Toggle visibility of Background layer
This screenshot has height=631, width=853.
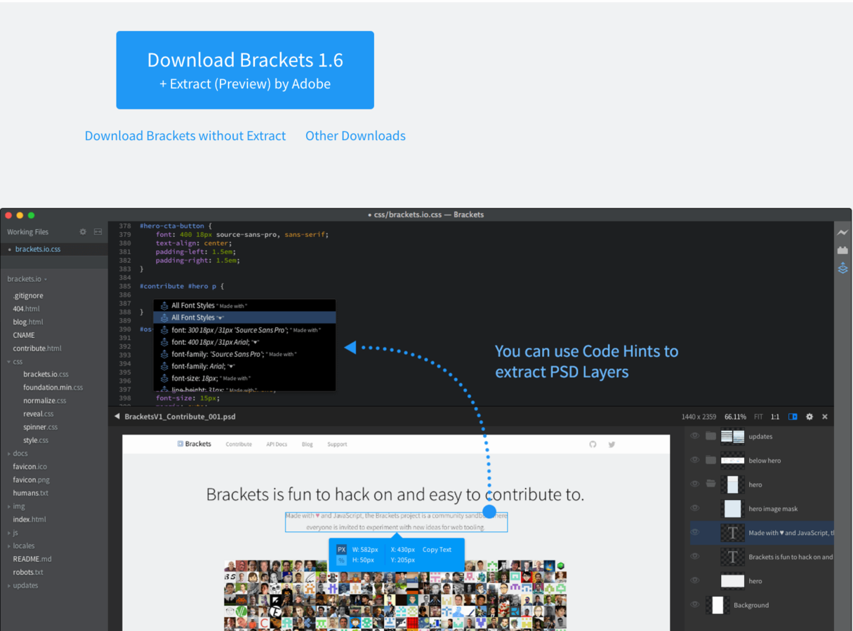tap(695, 604)
